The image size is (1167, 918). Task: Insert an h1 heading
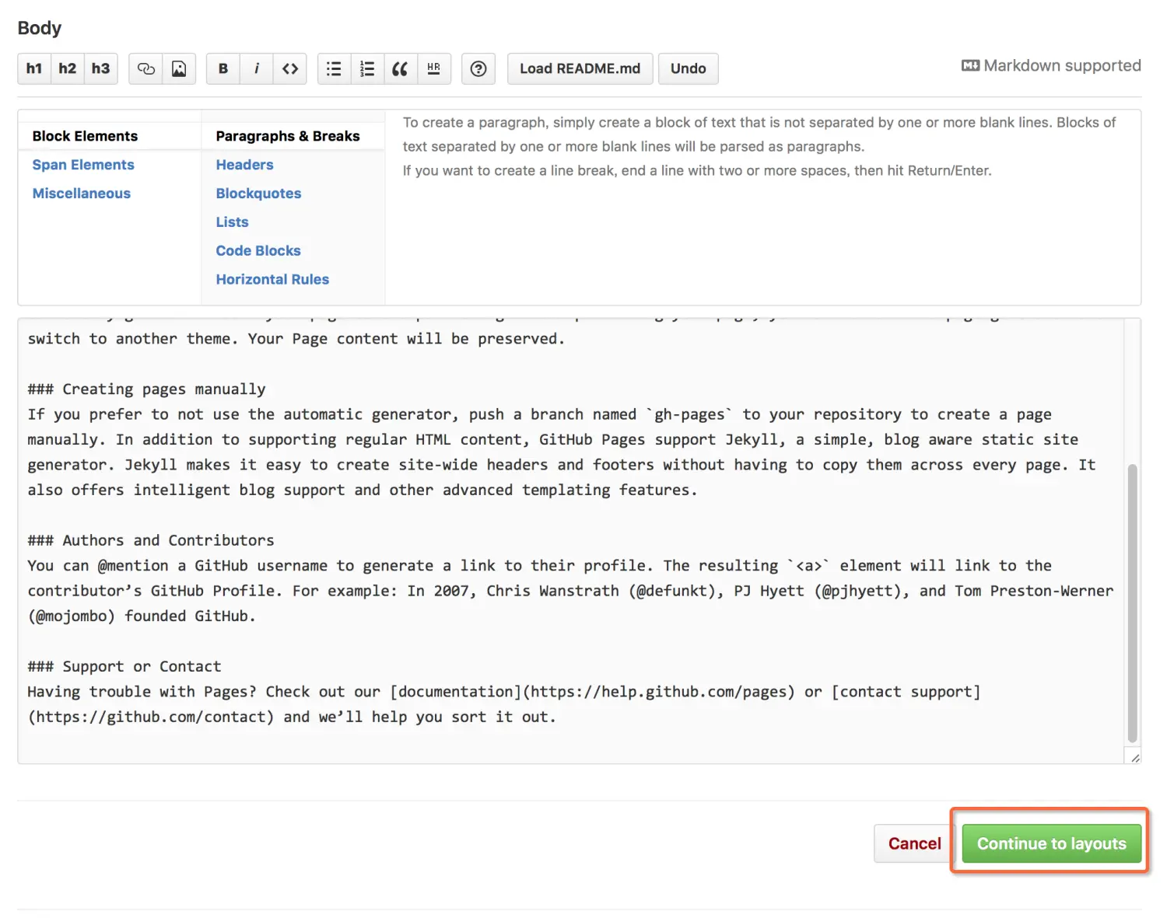pos(34,68)
